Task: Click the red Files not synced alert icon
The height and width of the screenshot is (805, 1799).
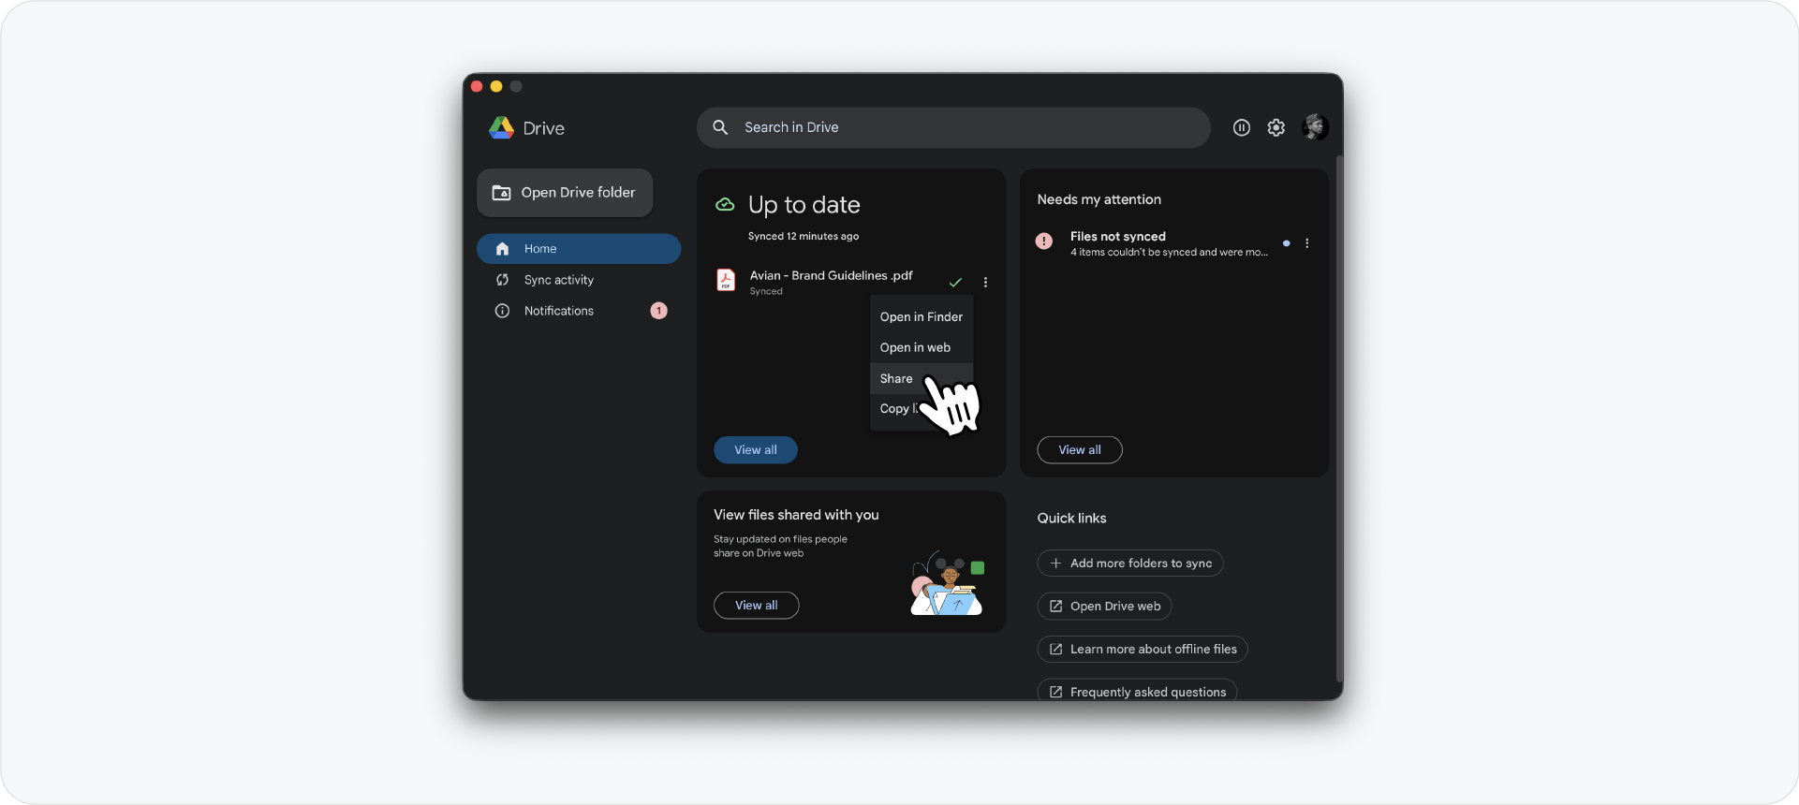Action: pos(1044,241)
